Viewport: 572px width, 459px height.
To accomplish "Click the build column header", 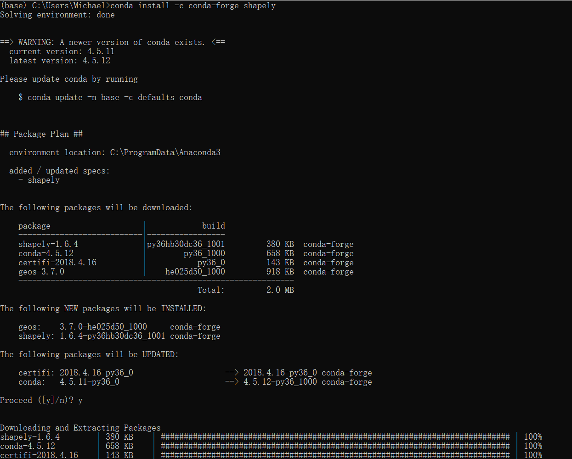I will [x=214, y=225].
